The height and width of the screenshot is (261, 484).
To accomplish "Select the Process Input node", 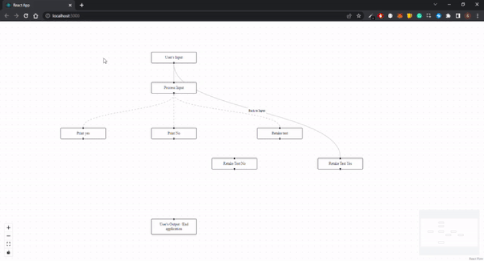I will [x=174, y=87].
